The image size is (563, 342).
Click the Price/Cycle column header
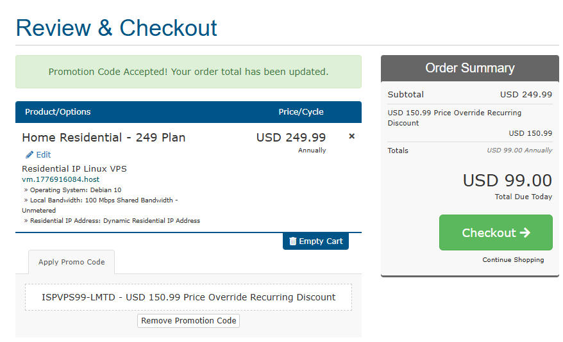tap(301, 112)
